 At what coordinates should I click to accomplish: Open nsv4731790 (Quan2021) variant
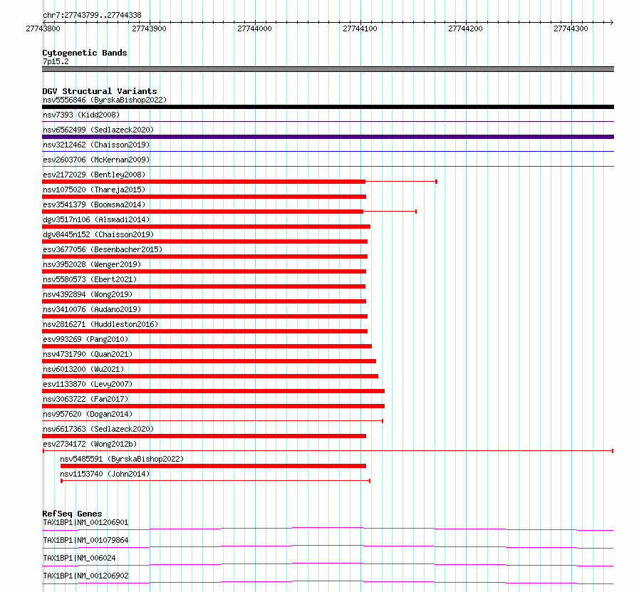[88, 354]
